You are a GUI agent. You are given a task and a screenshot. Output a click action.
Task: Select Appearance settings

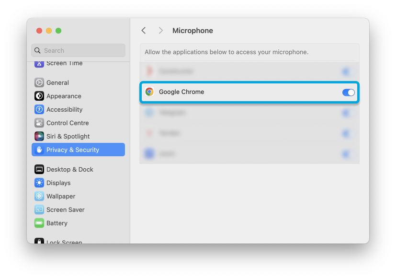click(60, 96)
